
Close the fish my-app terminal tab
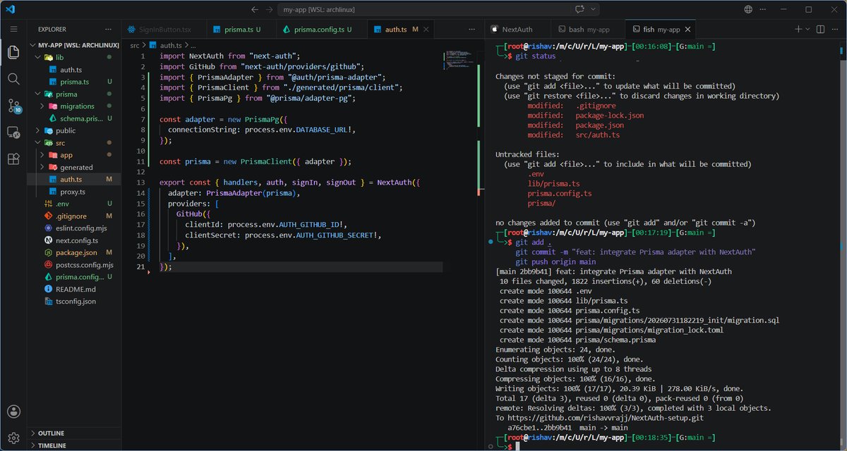[688, 30]
